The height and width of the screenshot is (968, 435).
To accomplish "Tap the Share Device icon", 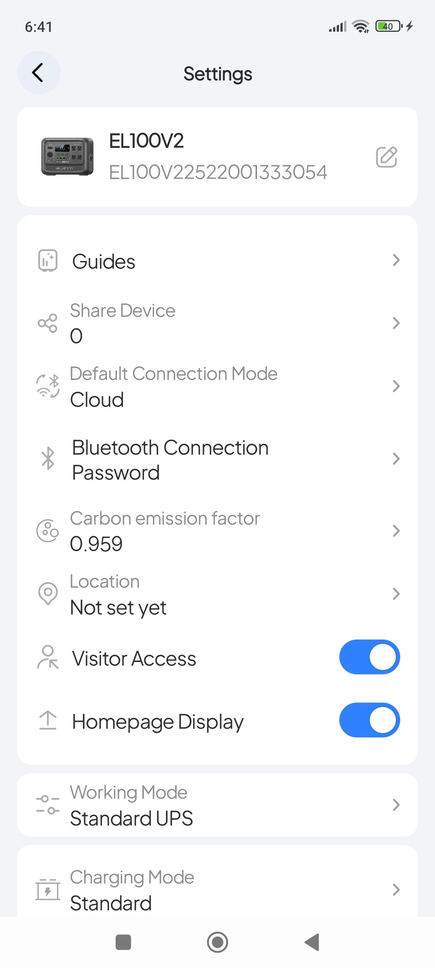I will point(48,323).
